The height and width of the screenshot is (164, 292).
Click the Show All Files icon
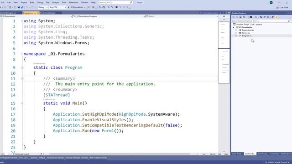tap(268, 17)
